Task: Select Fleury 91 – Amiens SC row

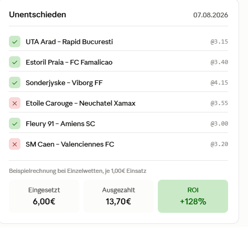Action: coord(118,123)
